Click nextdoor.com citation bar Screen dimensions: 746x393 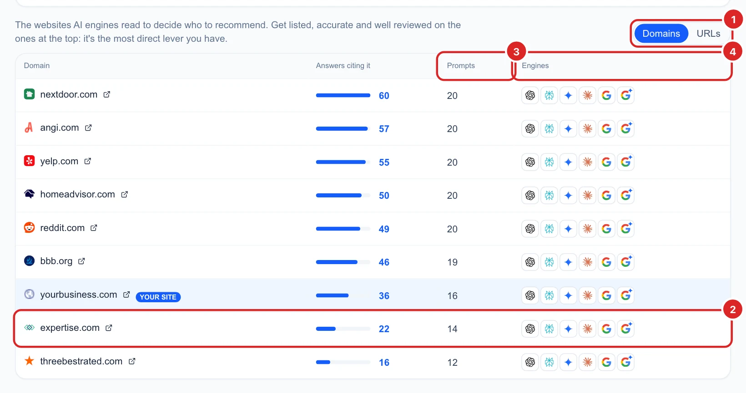343,95
